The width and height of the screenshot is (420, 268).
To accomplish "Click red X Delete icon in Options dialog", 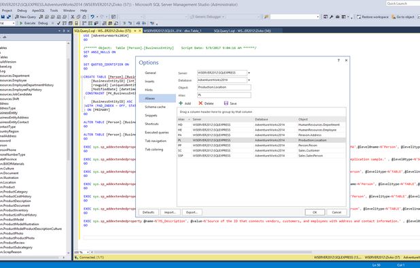I will click(200, 103).
